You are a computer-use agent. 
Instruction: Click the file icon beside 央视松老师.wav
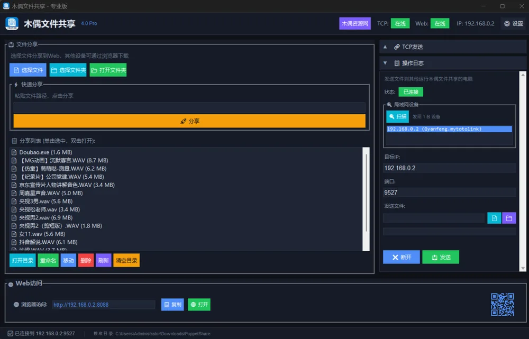click(x=14, y=209)
